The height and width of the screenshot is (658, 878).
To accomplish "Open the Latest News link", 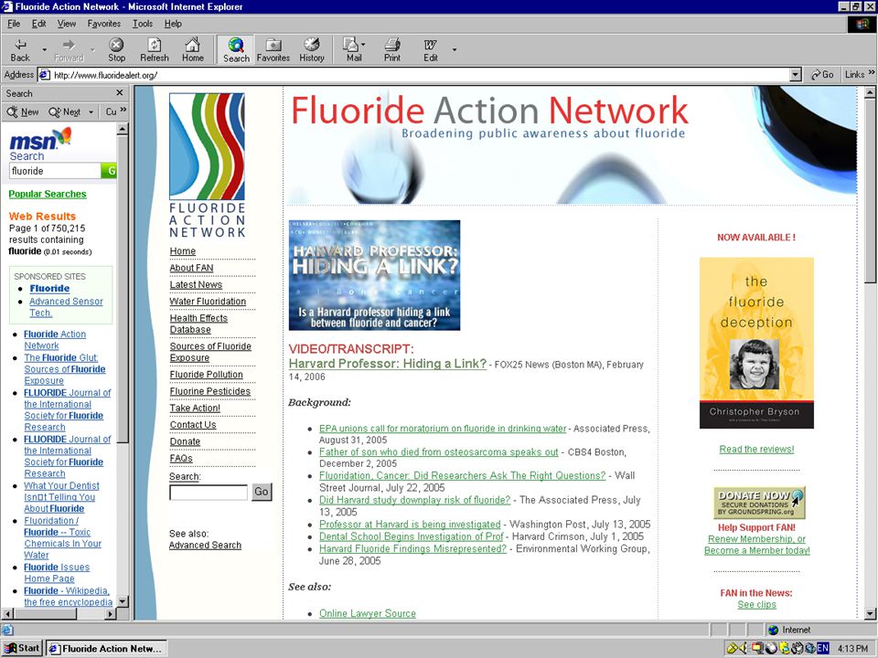I will click(x=196, y=285).
